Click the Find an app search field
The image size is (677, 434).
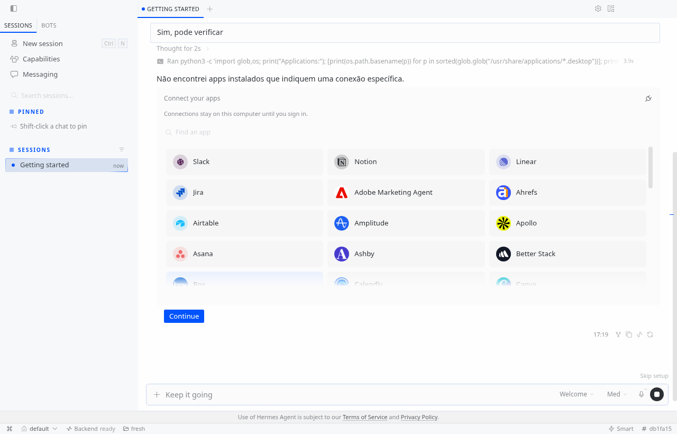pos(407,132)
